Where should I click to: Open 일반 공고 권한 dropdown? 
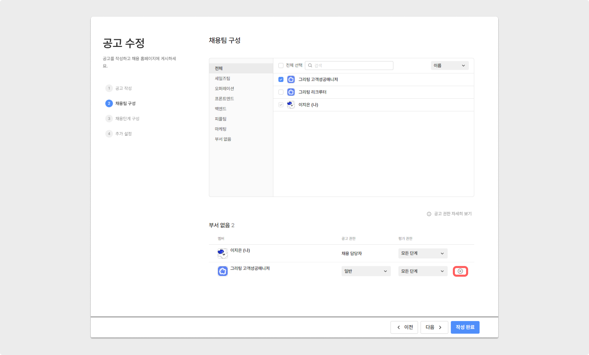click(x=366, y=271)
